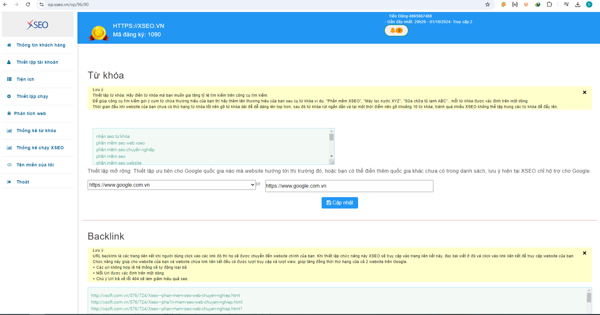
Task: Click the site info icon in address bar
Action: [x=41, y=4]
